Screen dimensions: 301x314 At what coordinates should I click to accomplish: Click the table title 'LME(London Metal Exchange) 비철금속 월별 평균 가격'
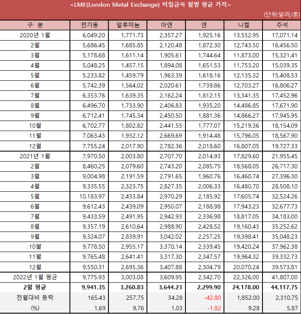point(150,5)
